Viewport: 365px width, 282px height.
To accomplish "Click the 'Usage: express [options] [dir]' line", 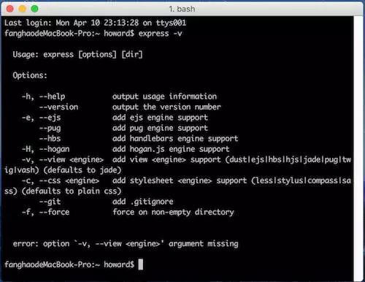I will [77, 54].
